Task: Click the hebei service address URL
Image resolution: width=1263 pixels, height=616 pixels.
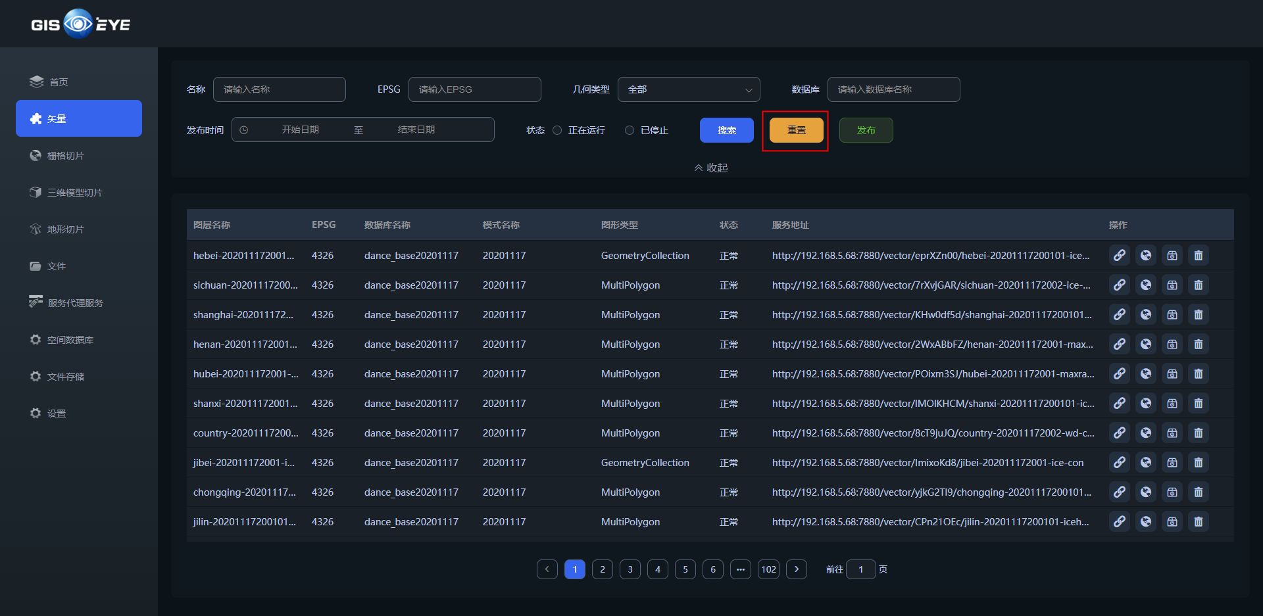Action: (x=931, y=255)
